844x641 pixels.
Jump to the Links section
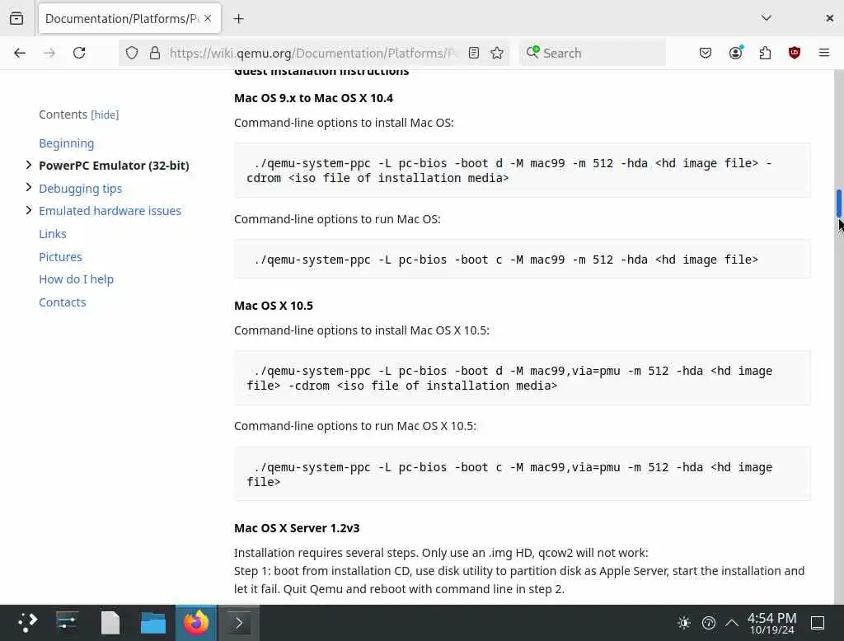[x=52, y=234]
